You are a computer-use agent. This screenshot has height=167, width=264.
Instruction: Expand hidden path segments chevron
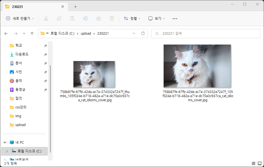(x=47, y=33)
